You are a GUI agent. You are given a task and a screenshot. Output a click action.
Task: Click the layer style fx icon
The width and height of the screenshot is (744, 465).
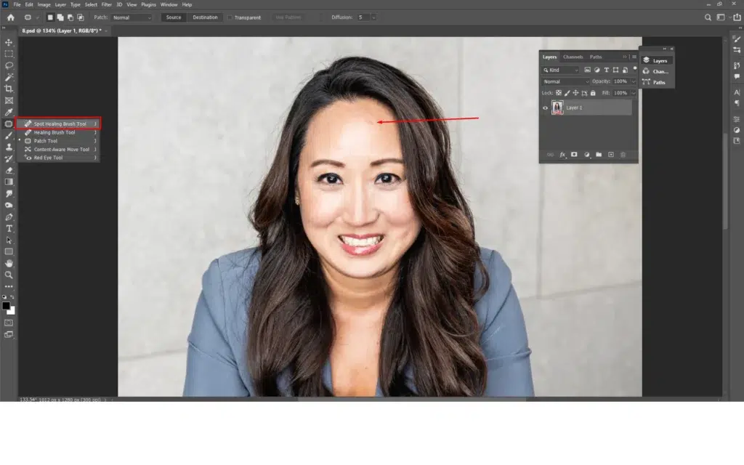point(562,155)
